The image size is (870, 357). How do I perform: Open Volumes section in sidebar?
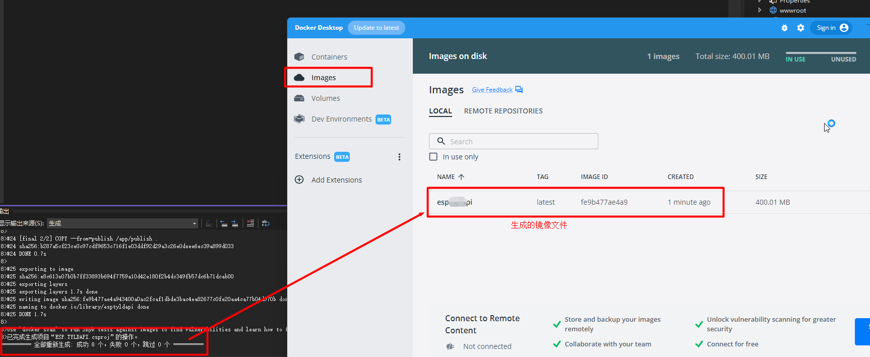[325, 98]
